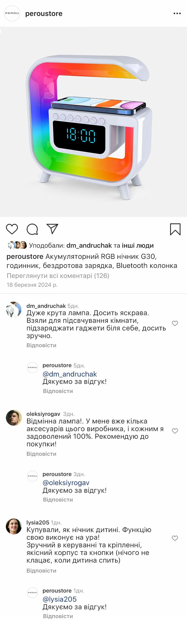This screenshot has width=187, height=626.
Task: Open the three-dot post options menu
Action: tap(177, 14)
